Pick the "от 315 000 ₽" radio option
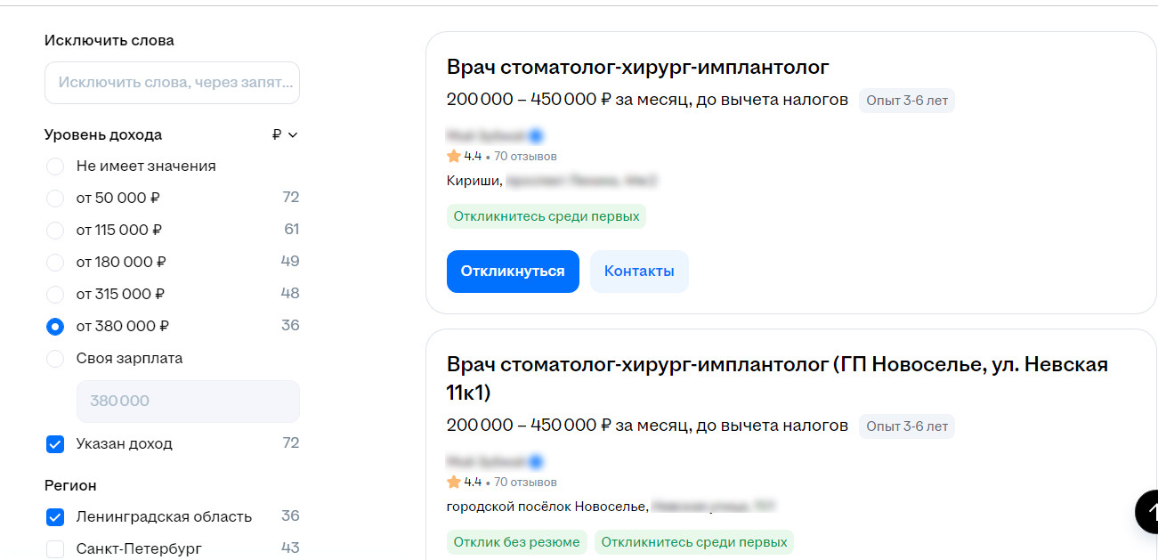 click(55, 295)
